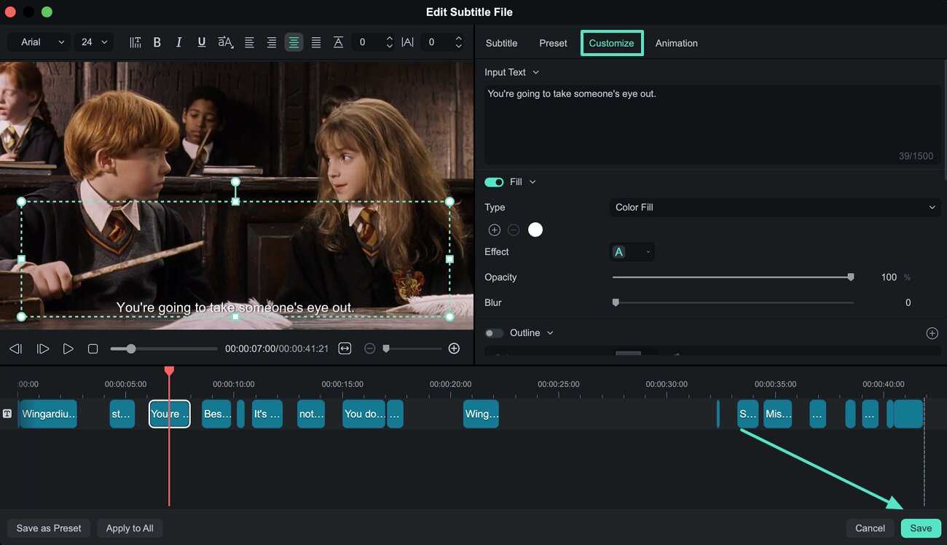Click the highlighted text alignment icon
Image resolution: width=947 pixels, height=545 pixels.
coord(294,42)
